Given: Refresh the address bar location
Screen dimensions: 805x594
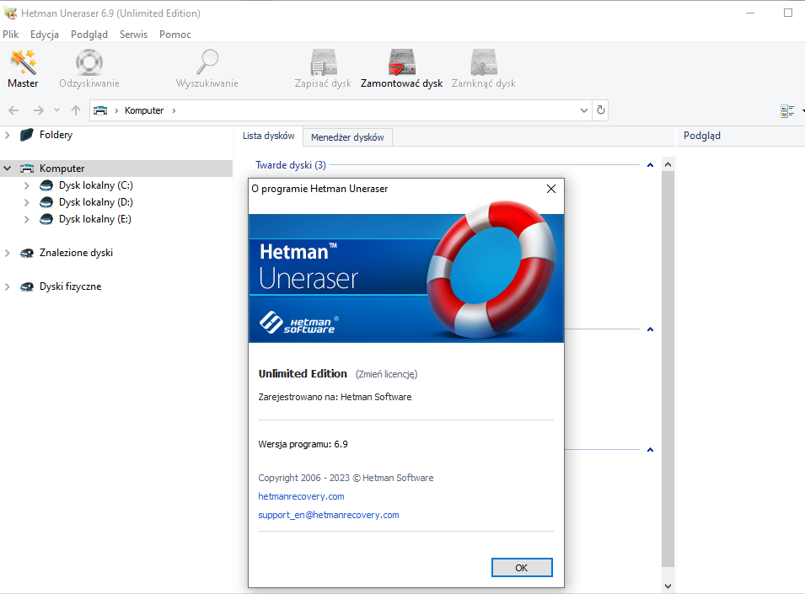Looking at the screenshot, I should (x=601, y=110).
